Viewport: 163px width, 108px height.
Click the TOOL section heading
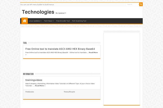coord(25,43)
